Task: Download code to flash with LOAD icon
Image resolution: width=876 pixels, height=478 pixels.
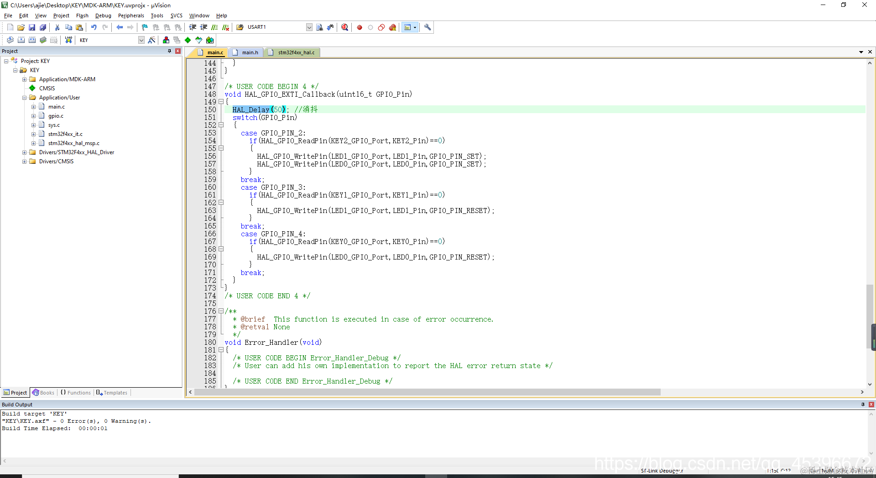Action: tap(68, 40)
